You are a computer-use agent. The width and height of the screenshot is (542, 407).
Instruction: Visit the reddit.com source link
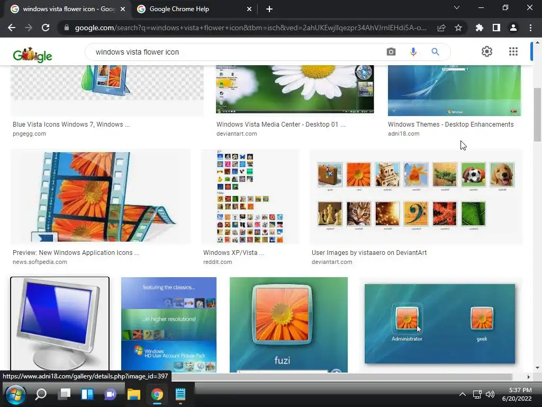click(218, 262)
